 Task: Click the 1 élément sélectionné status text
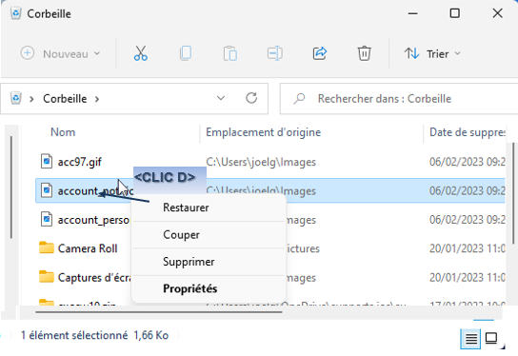(x=74, y=335)
